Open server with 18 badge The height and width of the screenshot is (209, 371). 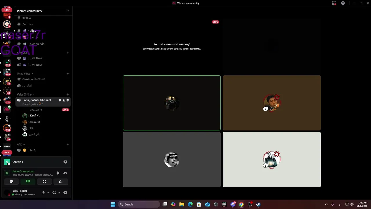pyautogui.click(x=7, y=137)
